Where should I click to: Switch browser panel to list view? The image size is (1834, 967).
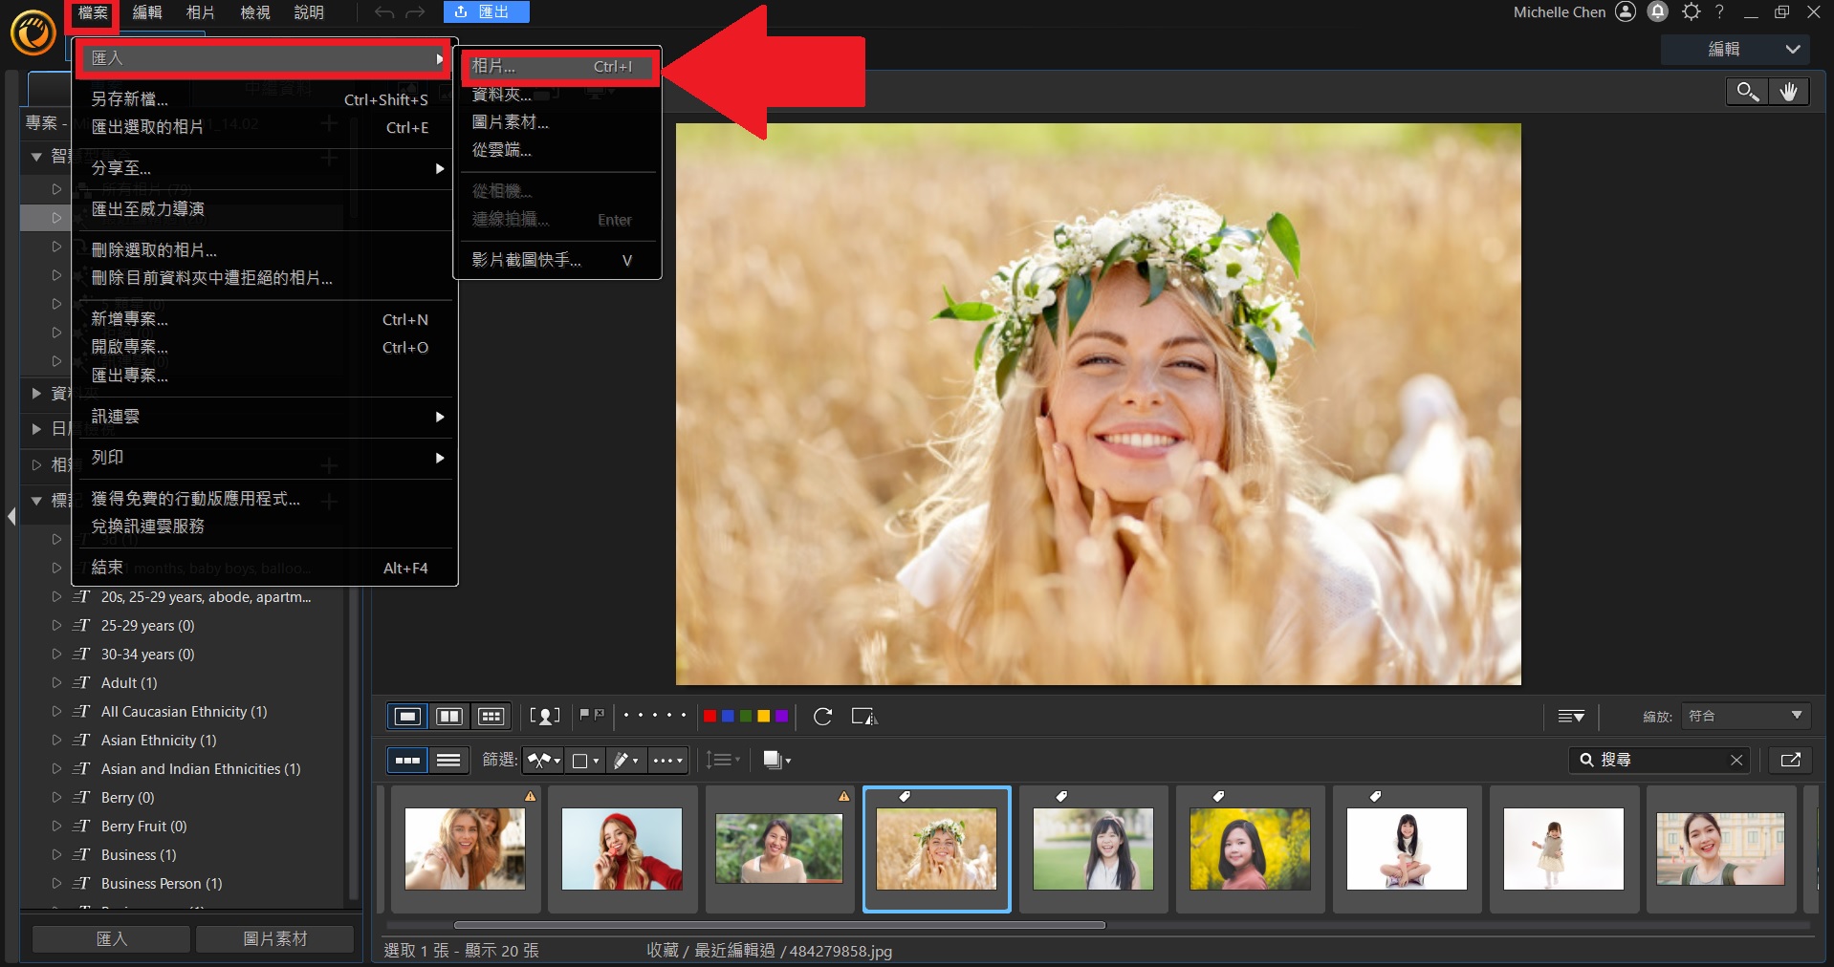pos(448,761)
